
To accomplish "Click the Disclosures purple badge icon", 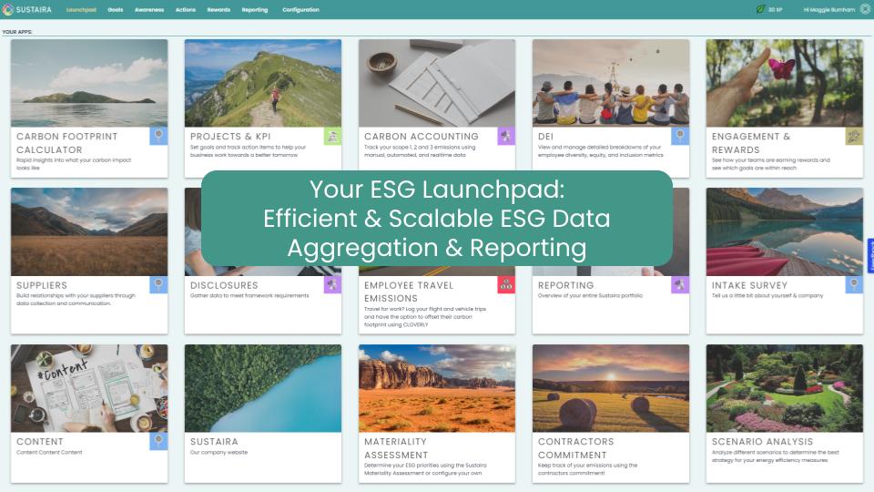I will pyautogui.click(x=333, y=285).
